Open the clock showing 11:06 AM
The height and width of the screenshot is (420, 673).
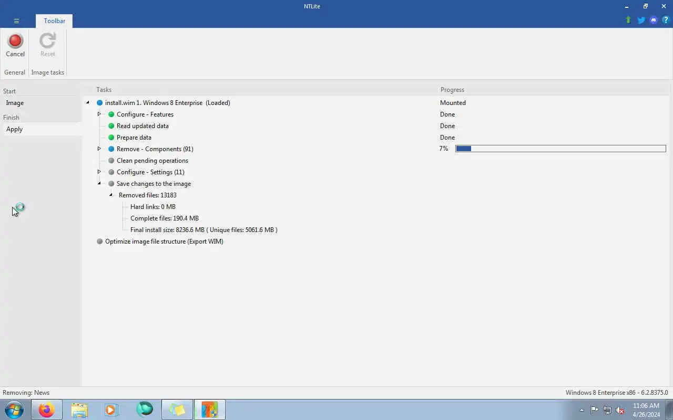click(646, 410)
